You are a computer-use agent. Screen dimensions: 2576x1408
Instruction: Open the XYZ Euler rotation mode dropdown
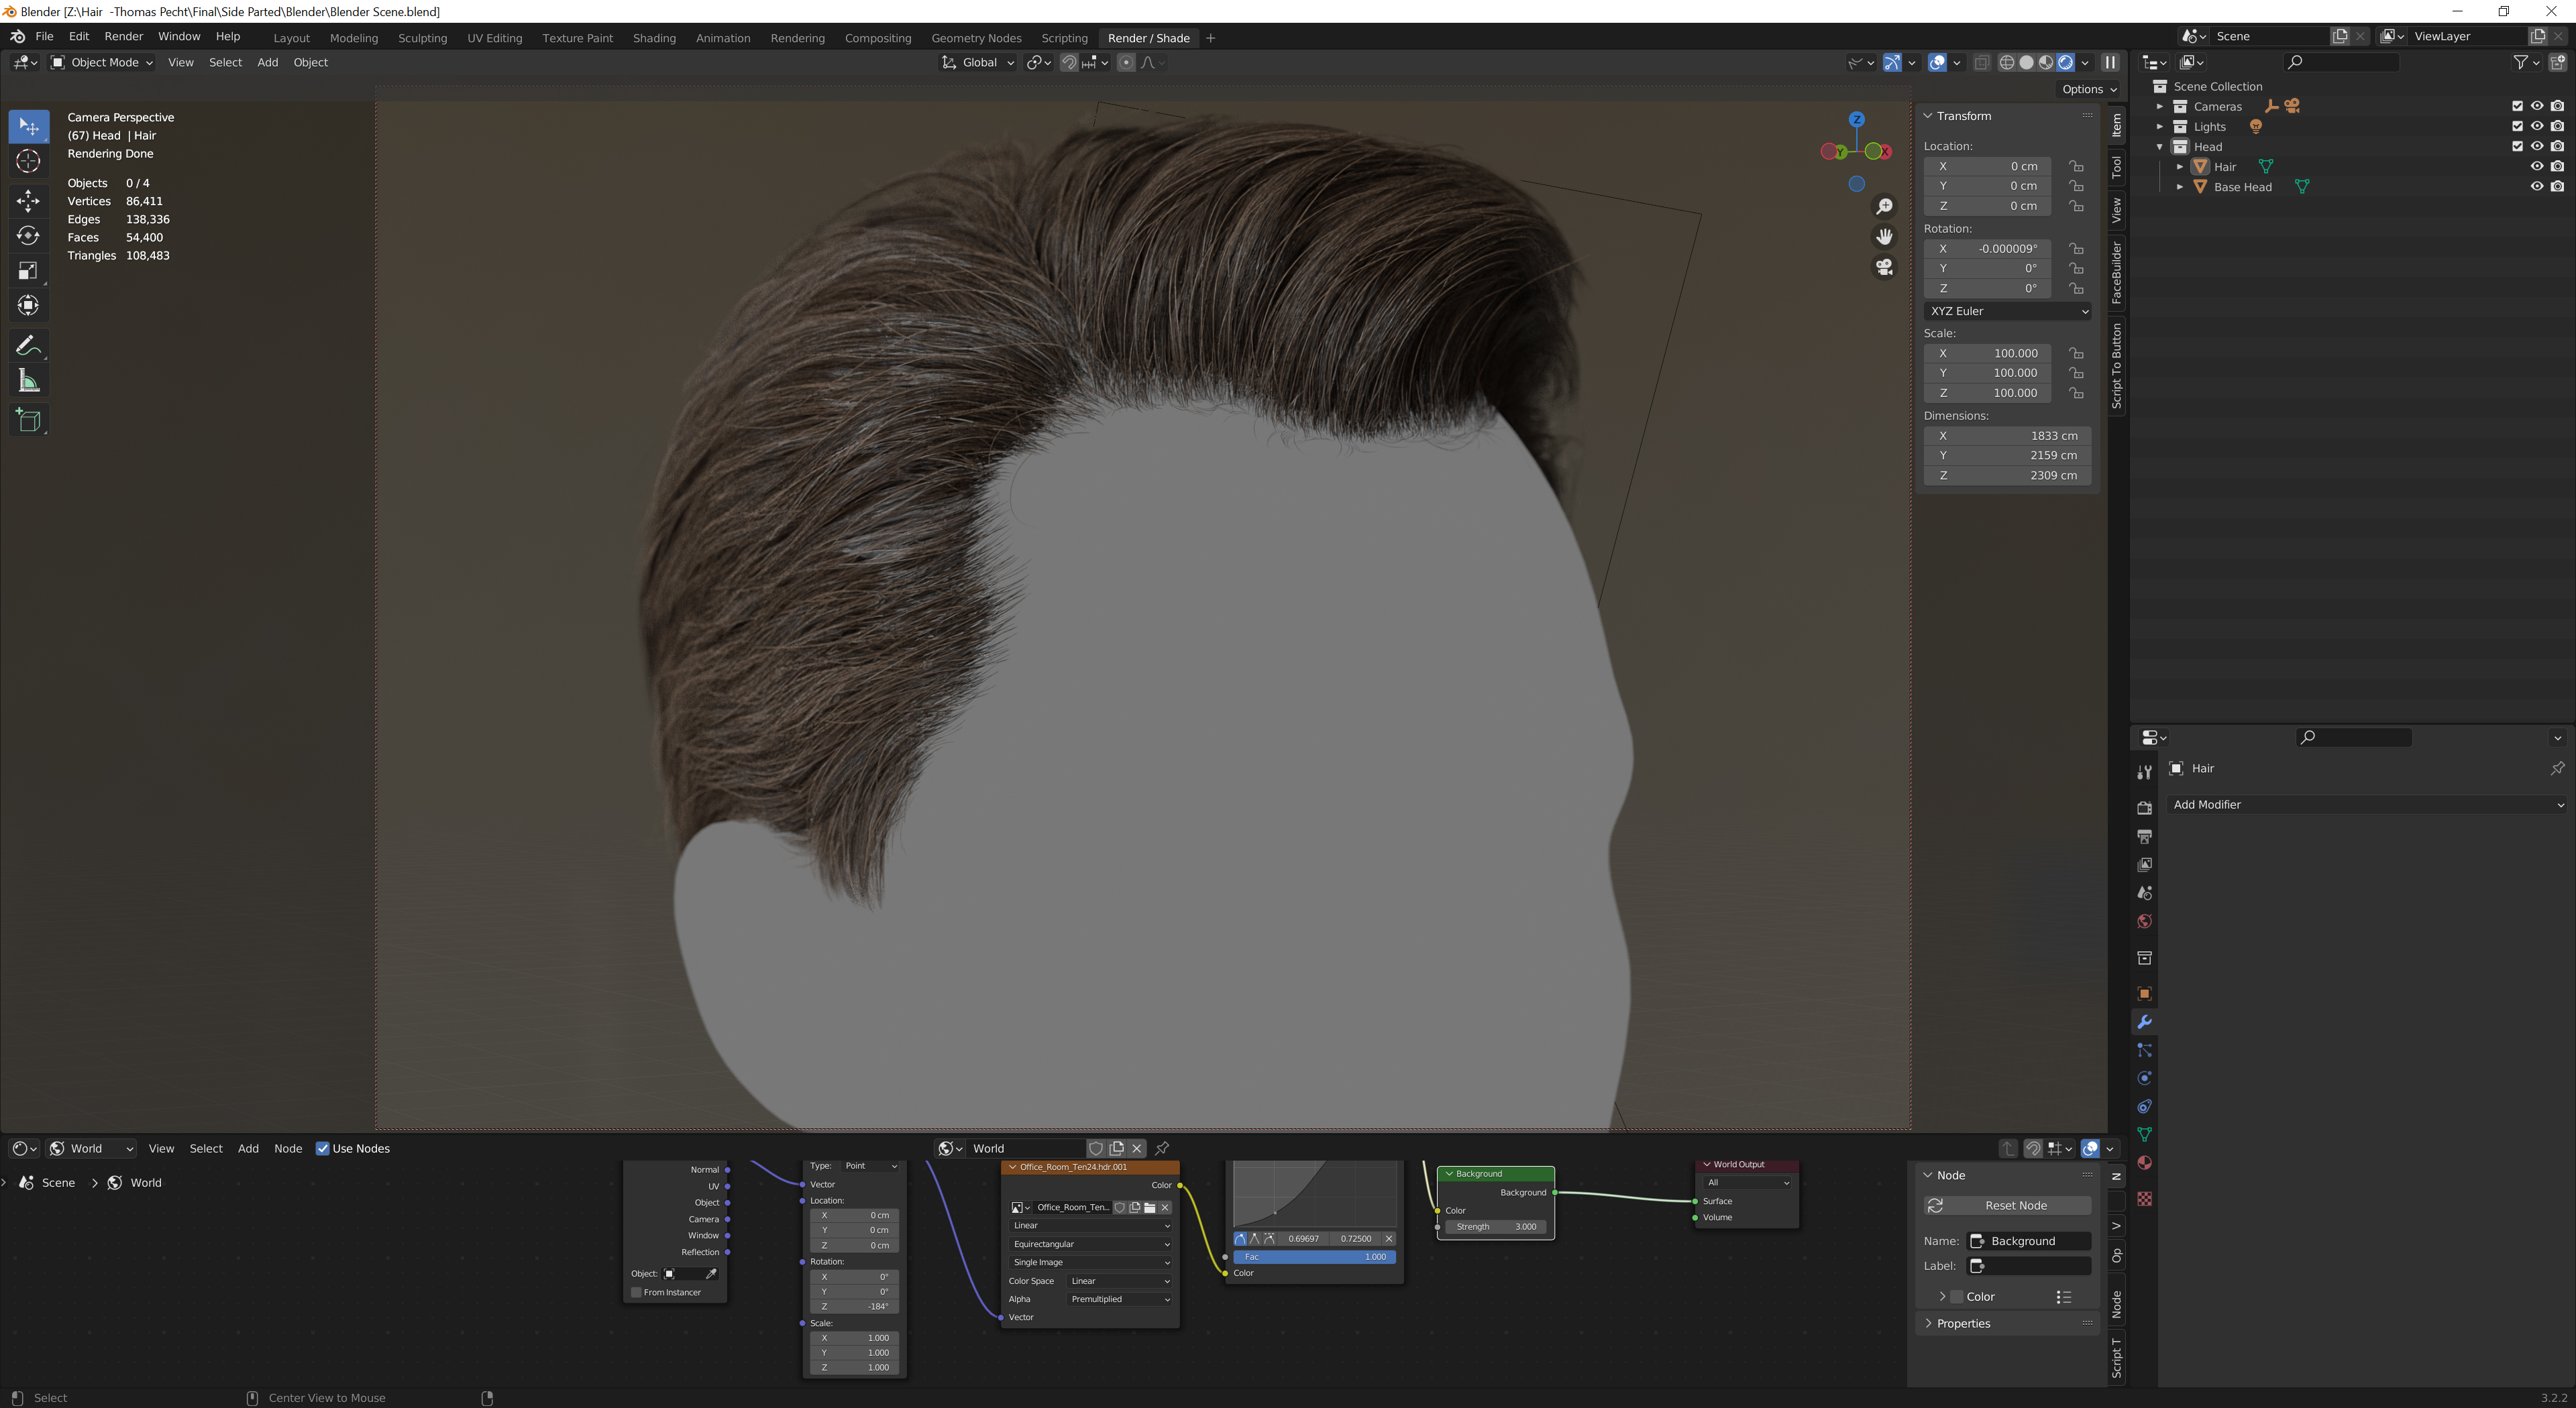(2007, 311)
